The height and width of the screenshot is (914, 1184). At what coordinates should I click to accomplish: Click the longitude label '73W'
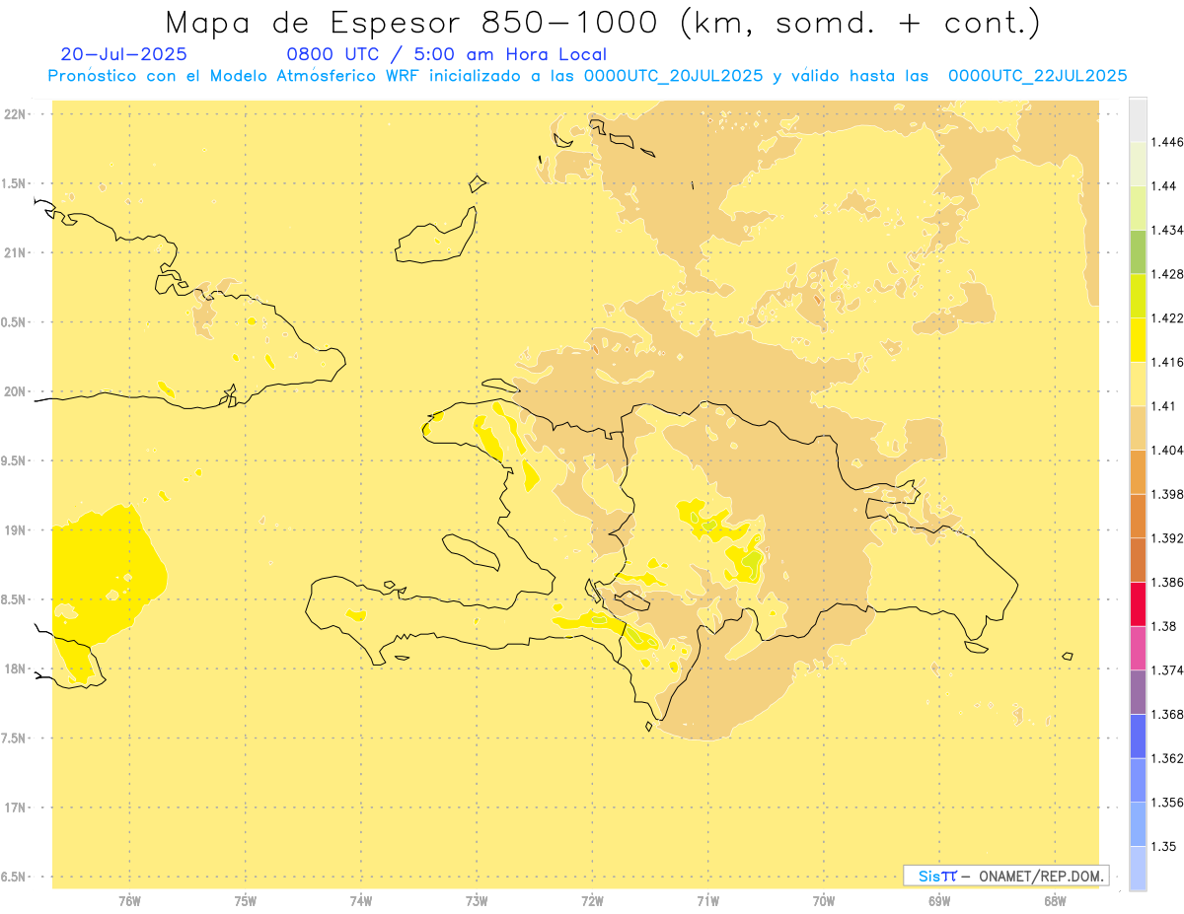[x=477, y=900]
